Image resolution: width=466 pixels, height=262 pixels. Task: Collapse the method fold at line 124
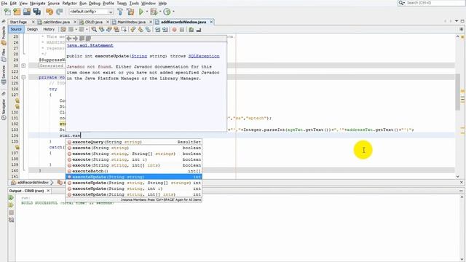pos(23,77)
